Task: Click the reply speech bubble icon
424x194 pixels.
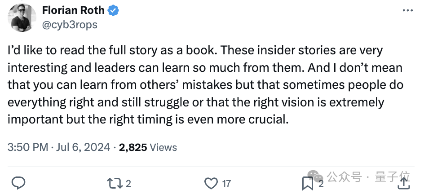Action: tap(18, 183)
